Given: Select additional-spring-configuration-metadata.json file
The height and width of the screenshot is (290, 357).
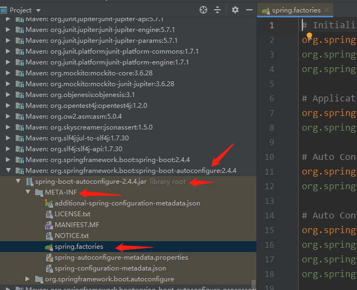Looking at the screenshot, I should tap(127, 203).
